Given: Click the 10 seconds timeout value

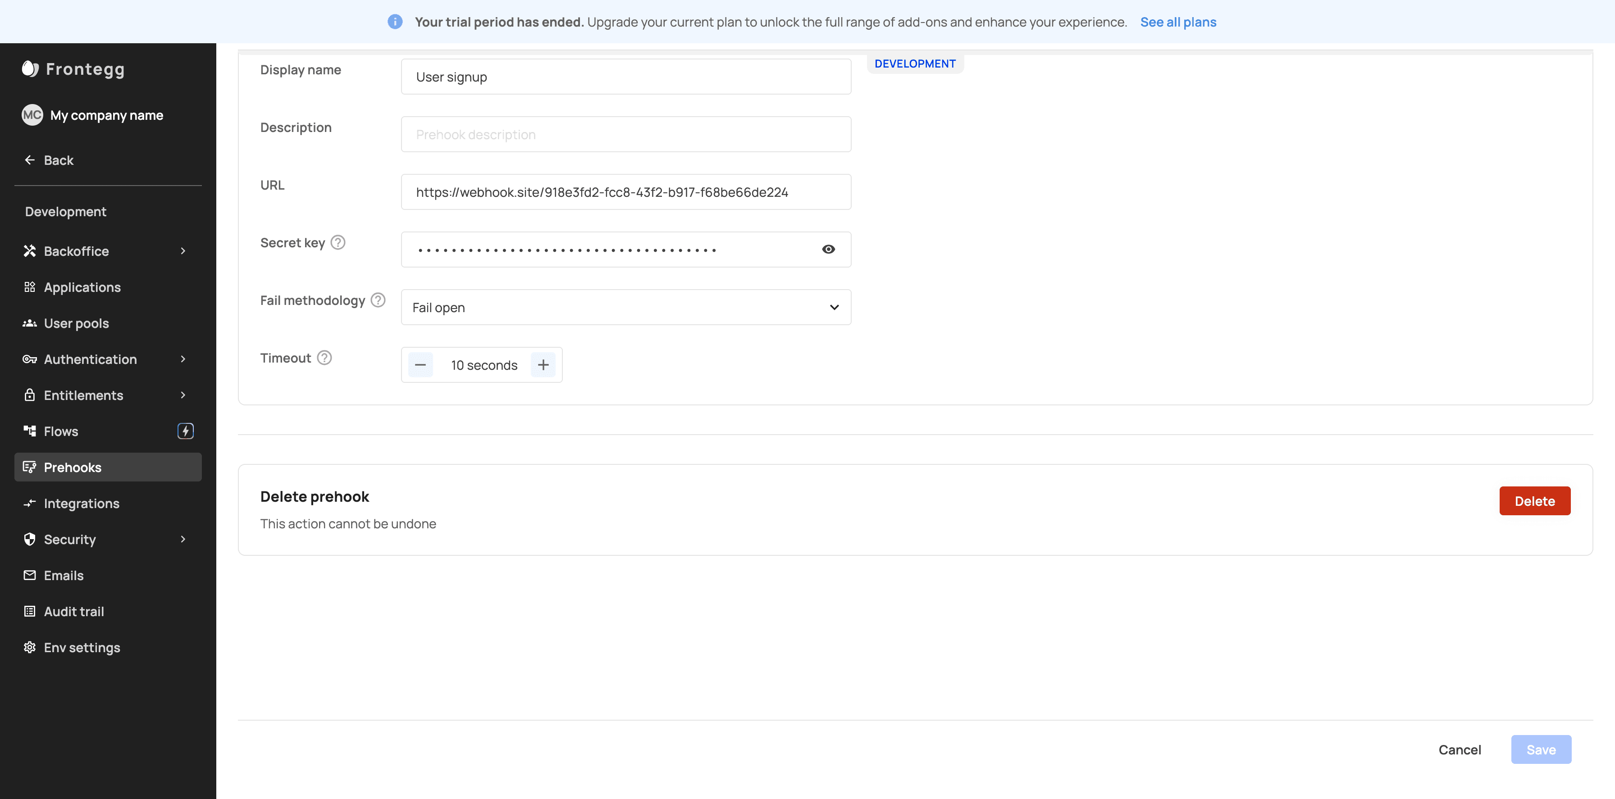Looking at the screenshot, I should tap(484, 365).
